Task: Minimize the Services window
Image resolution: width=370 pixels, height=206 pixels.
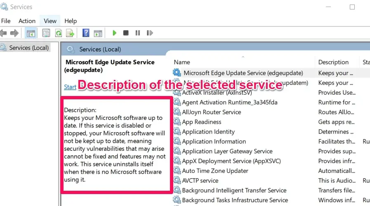Action: (x=328, y=7)
